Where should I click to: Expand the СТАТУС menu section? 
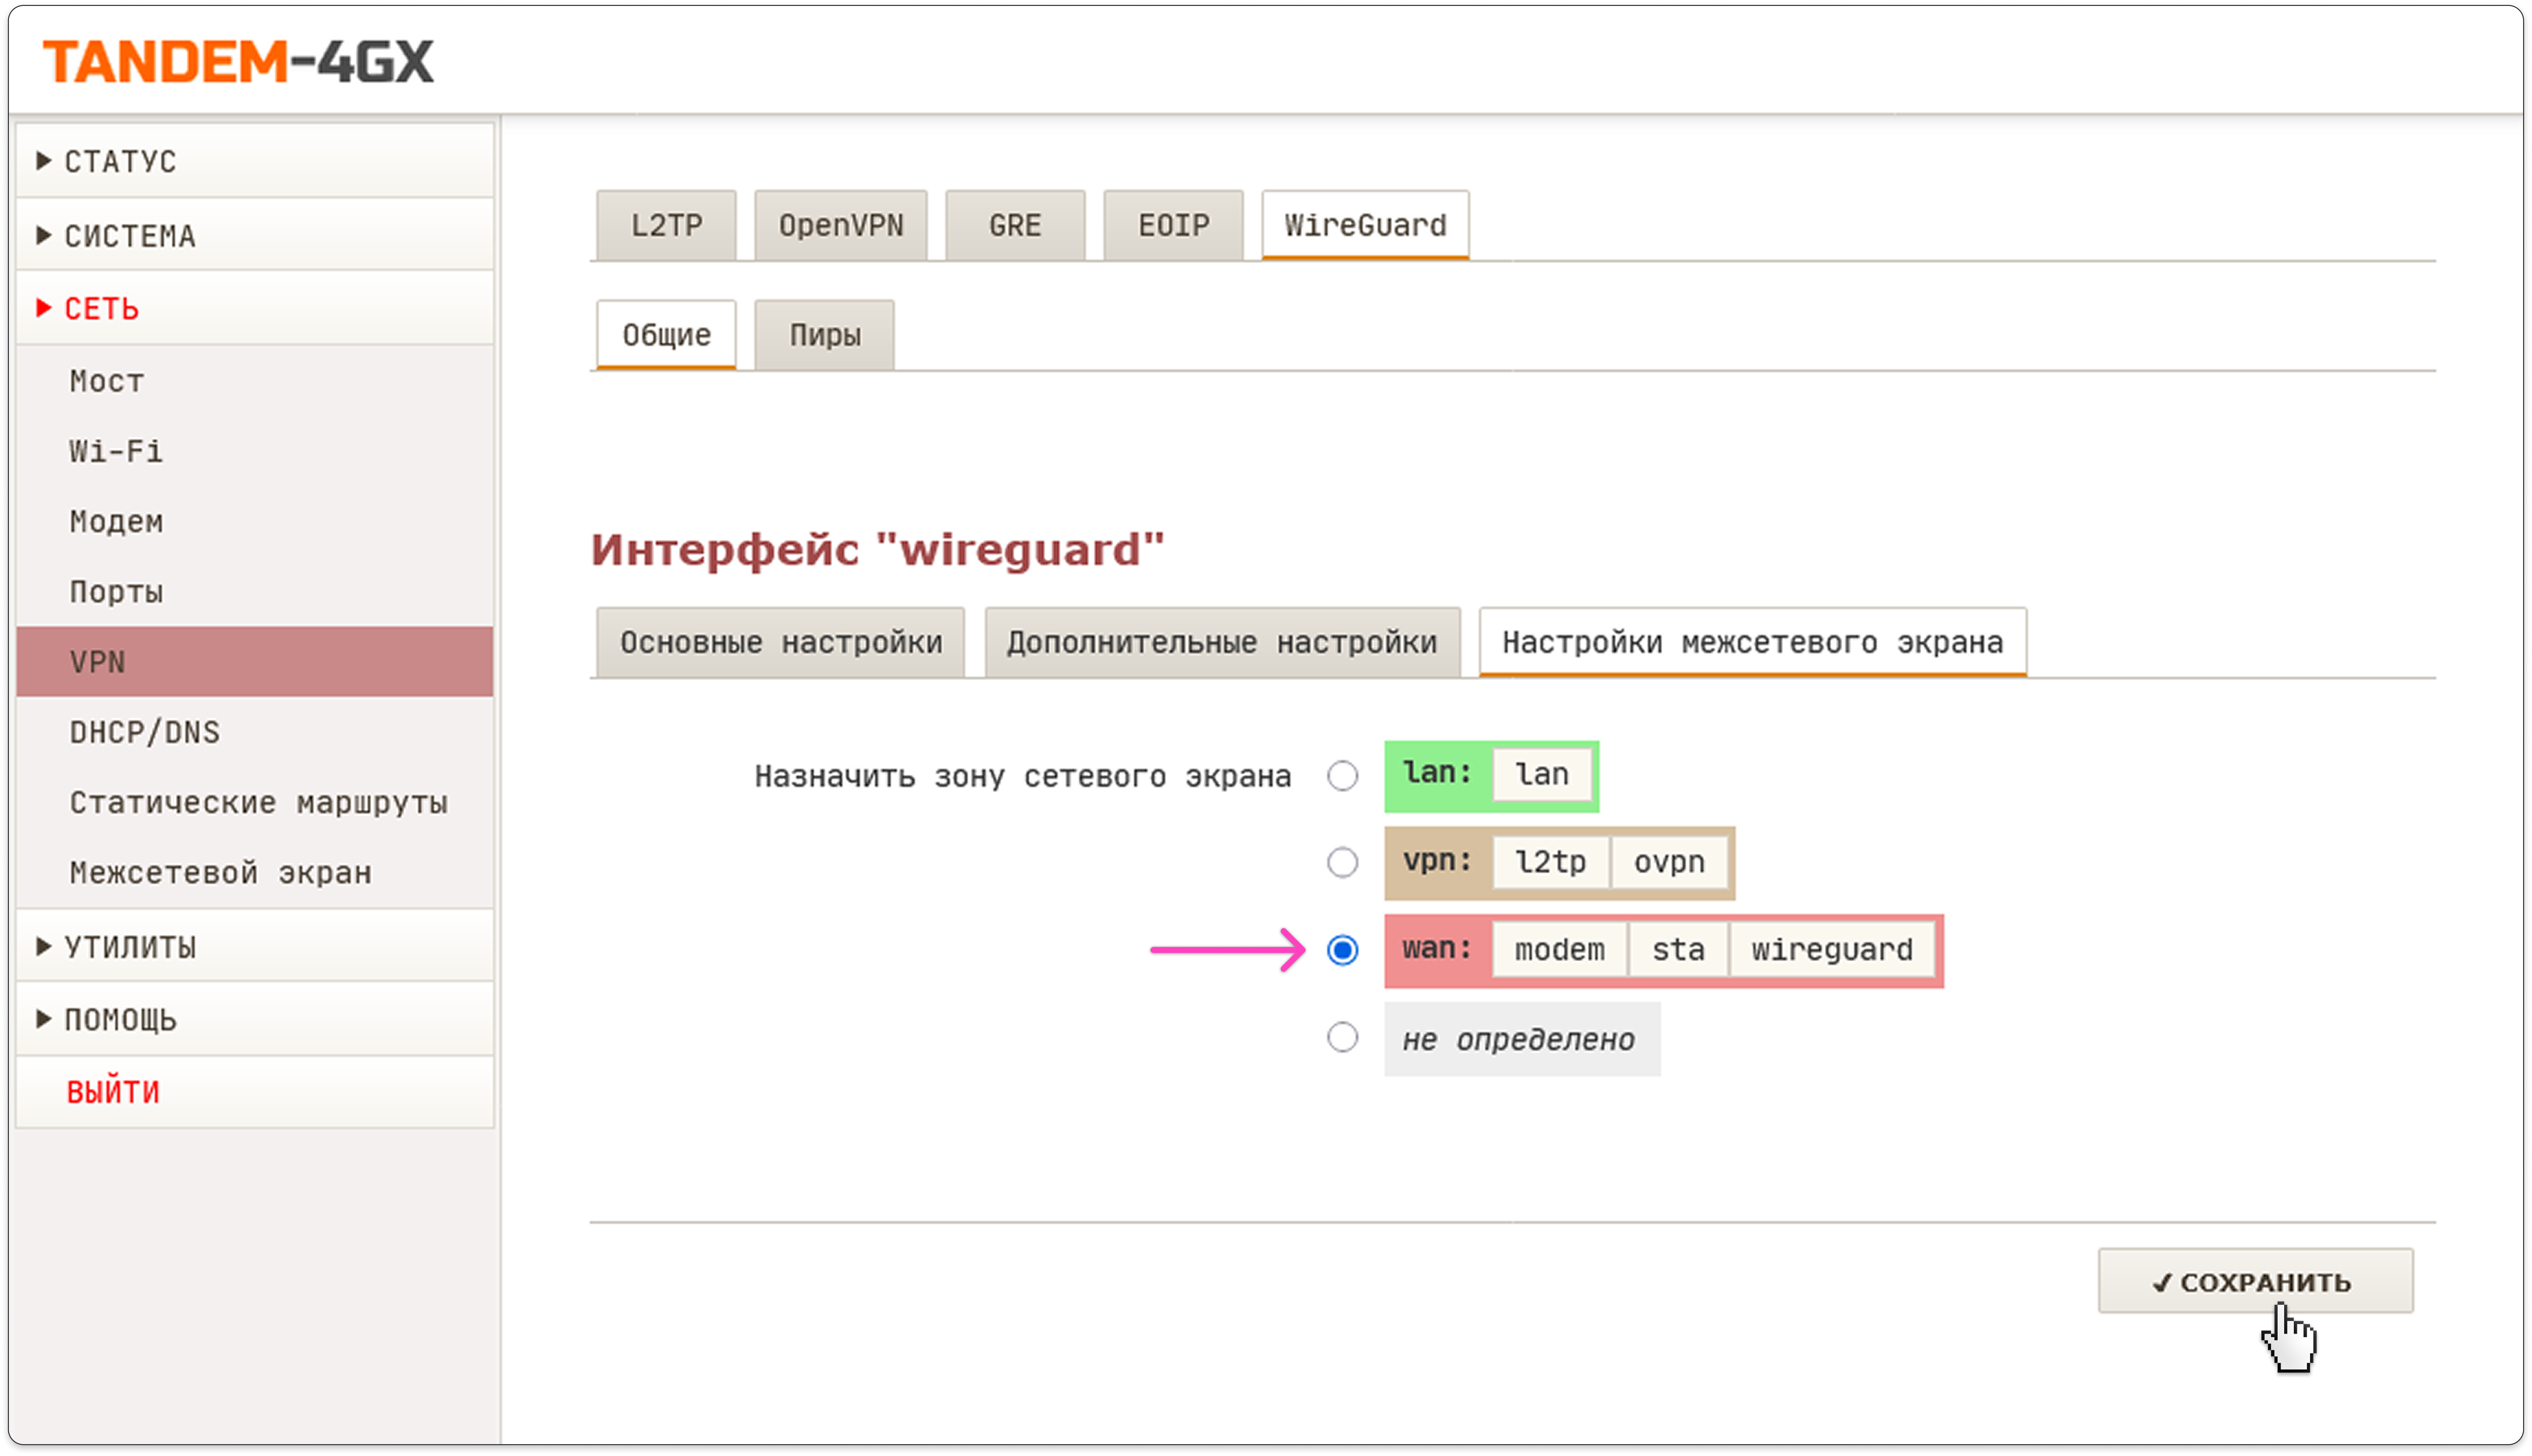click(x=120, y=161)
